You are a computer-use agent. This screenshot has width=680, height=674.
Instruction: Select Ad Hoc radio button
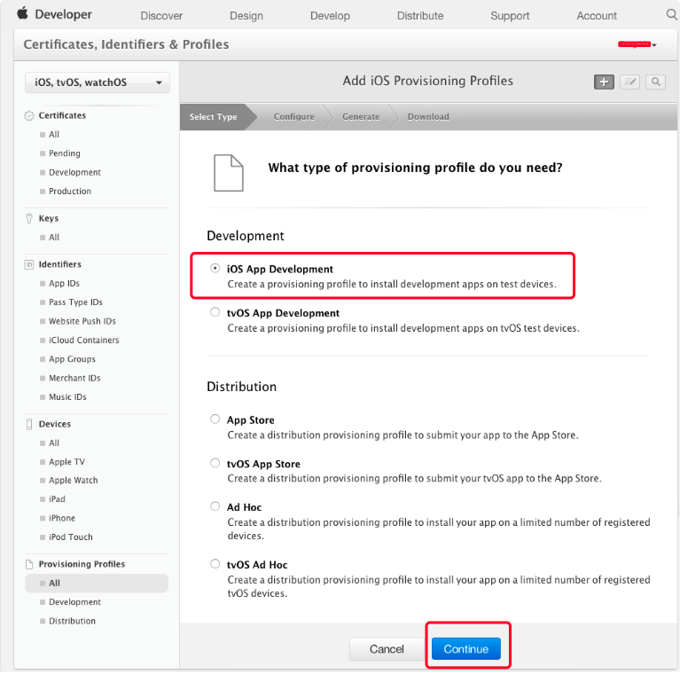215,506
